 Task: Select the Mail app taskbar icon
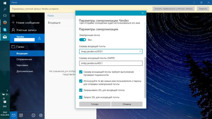pyautogui.click(x=5, y=37)
